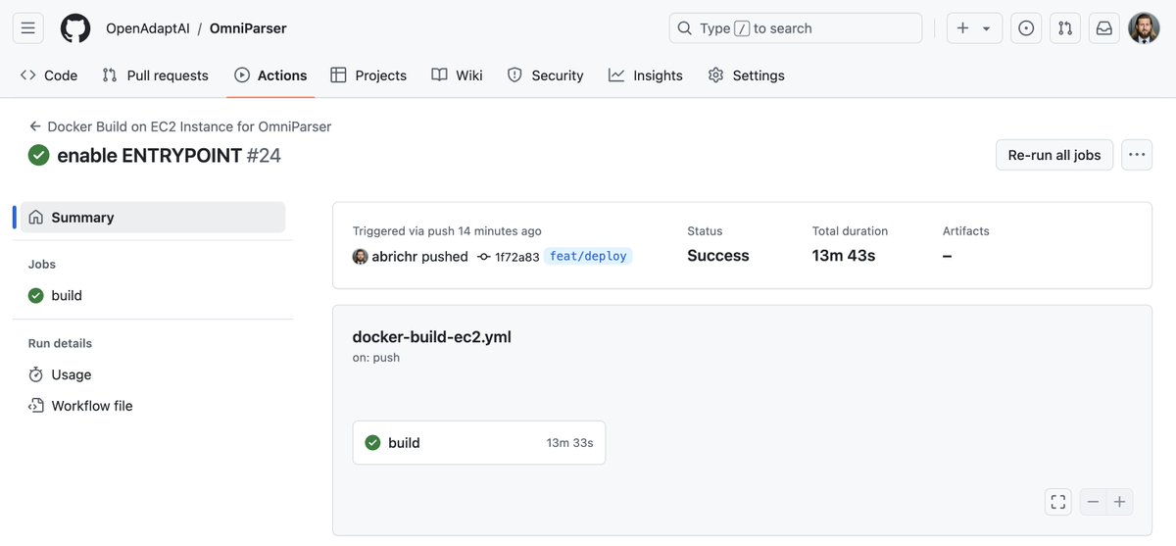
Task: Open the abrichr user link
Action: [395, 257]
